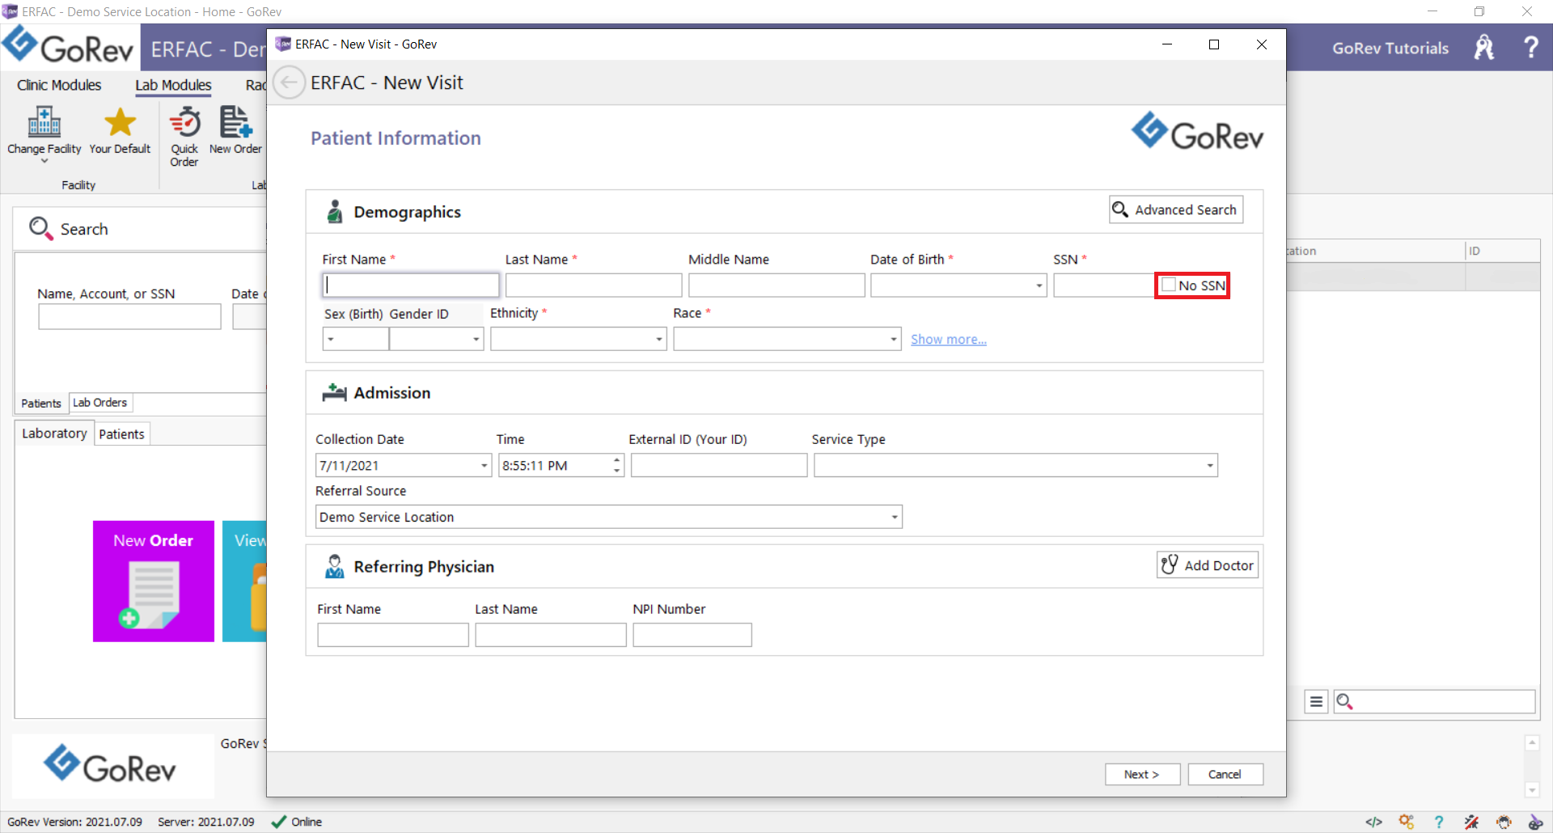This screenshot has width=1553, height=833.
Task: Maximize the New Visit dialog
Action: point(1214,44)
